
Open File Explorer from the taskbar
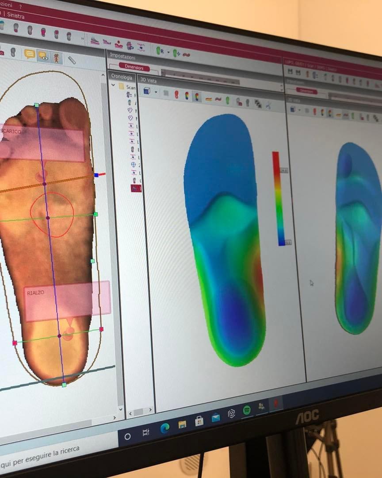[182, 424]
